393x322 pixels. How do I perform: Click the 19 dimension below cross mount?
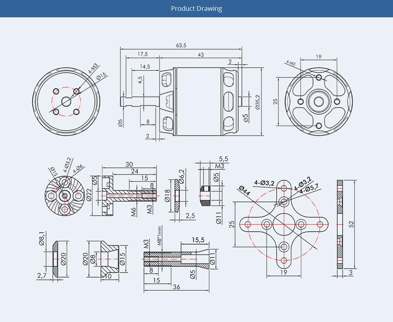(x=283, y=272)
